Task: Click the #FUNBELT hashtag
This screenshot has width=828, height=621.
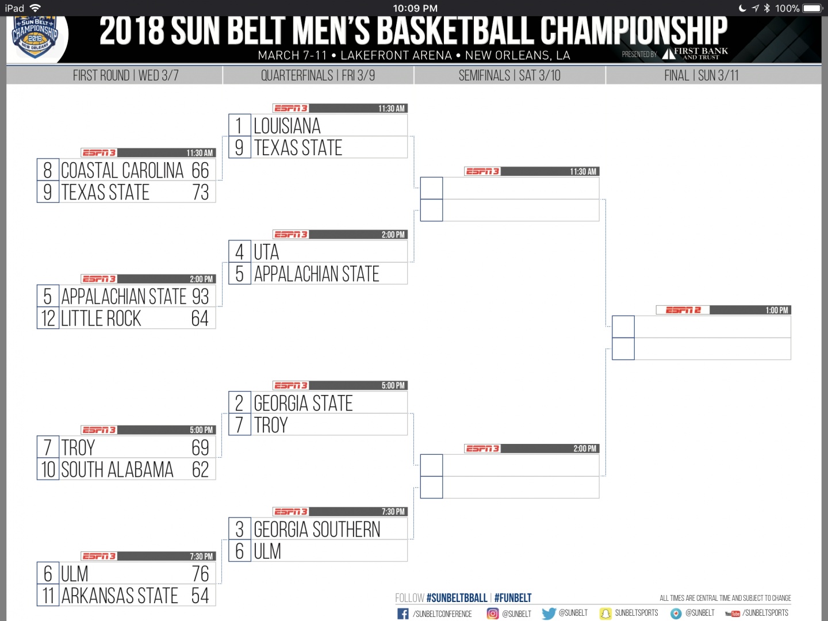Action: click(x=513, y=598)
